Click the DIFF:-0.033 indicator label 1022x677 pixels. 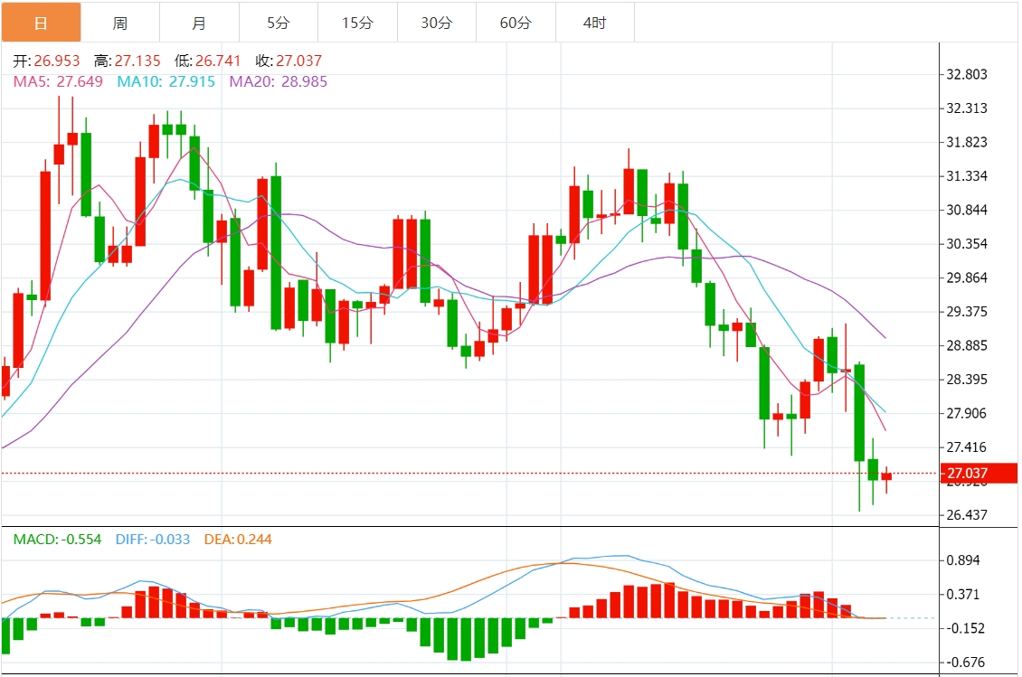153,540
